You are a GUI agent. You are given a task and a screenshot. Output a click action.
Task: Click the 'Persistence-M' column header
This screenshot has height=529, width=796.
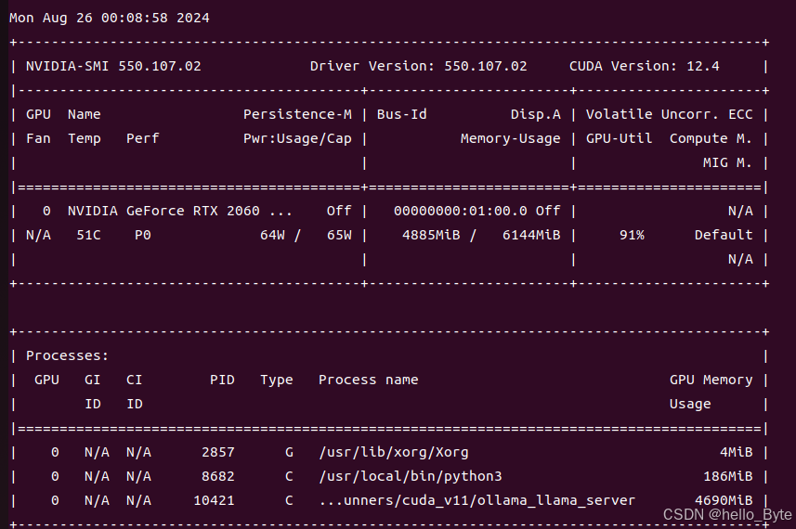click(297, 114)
